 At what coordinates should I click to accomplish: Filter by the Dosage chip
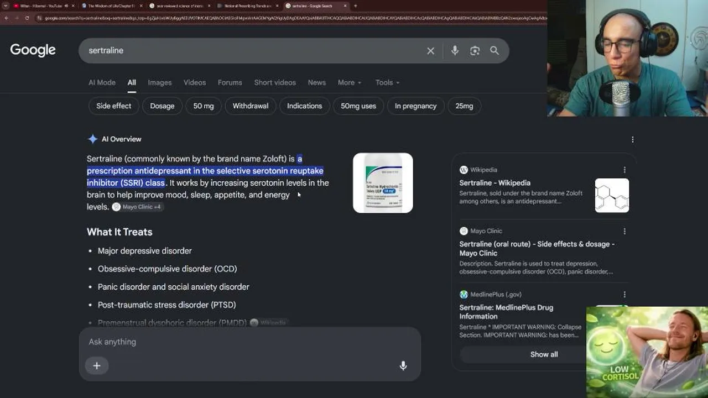click(162, 106)
